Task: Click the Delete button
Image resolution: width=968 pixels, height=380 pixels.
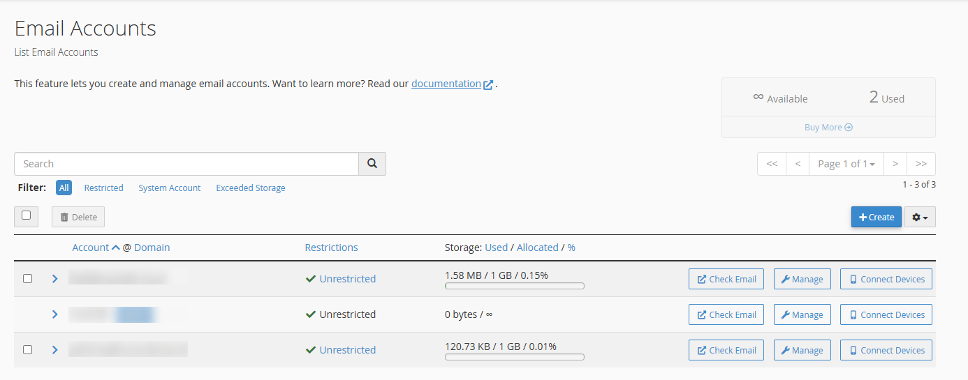Action: (78, 217)
